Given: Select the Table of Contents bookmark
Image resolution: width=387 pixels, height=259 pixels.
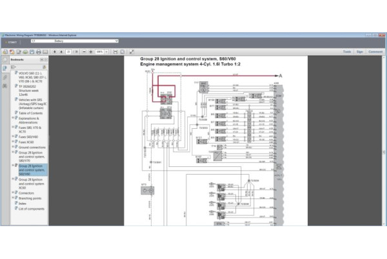Looking at the screenshot, I should (x=30, y=113).
